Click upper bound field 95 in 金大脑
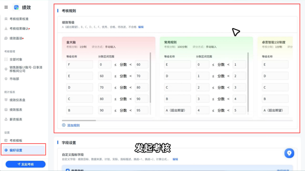 pyautogui.click(x=142, y=110)
